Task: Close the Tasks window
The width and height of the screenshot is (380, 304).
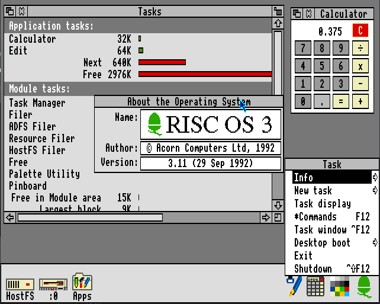Action: pos(22,11)
